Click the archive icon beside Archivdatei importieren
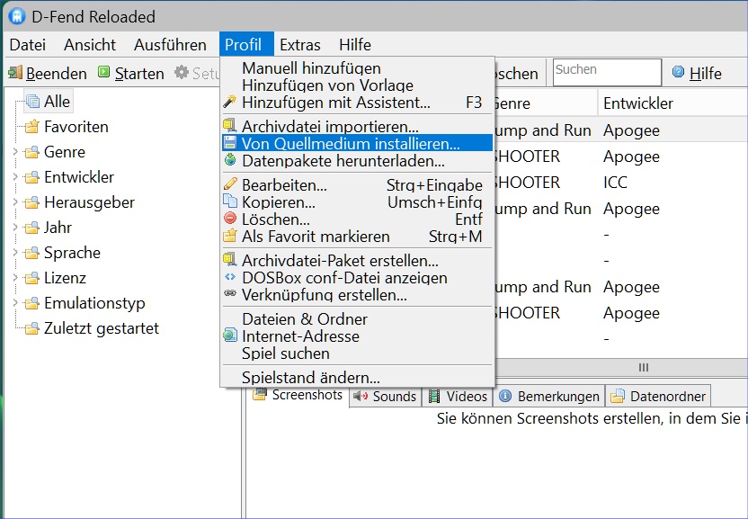Image resolution: width=748 pixels, height=519 pixels. (230, 126)
